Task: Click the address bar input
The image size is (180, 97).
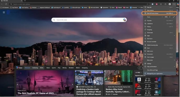Action: [79, 4]
